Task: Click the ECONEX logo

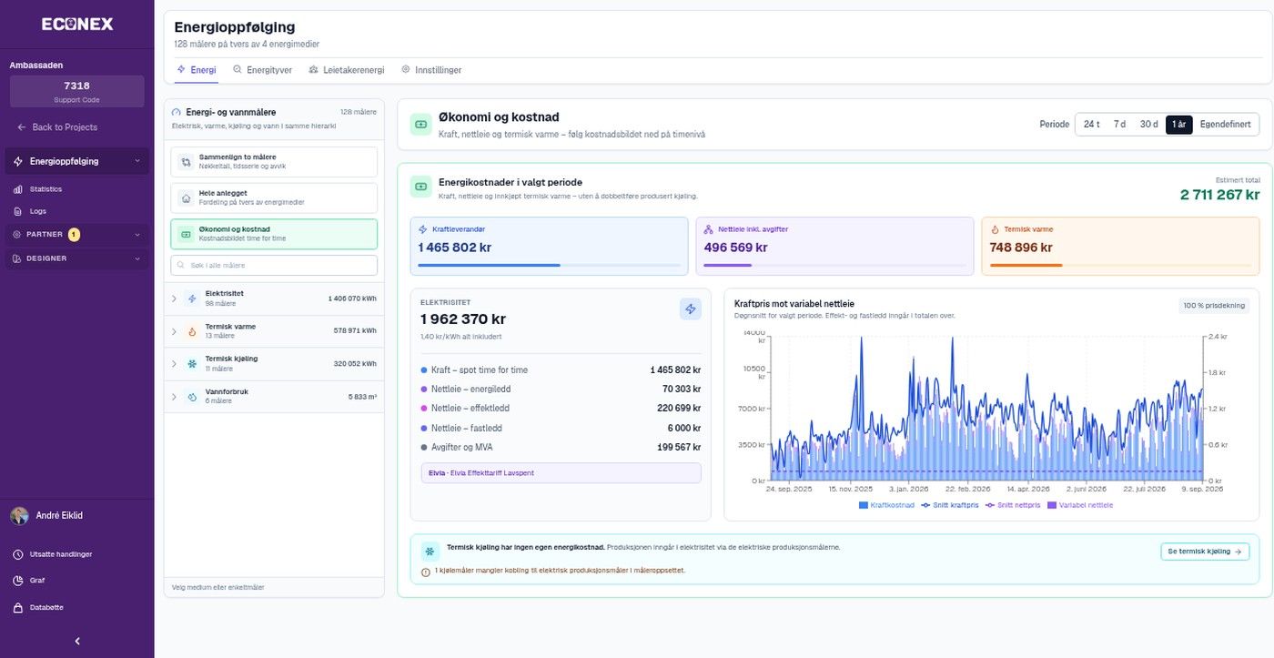Action: coord(77,25)
